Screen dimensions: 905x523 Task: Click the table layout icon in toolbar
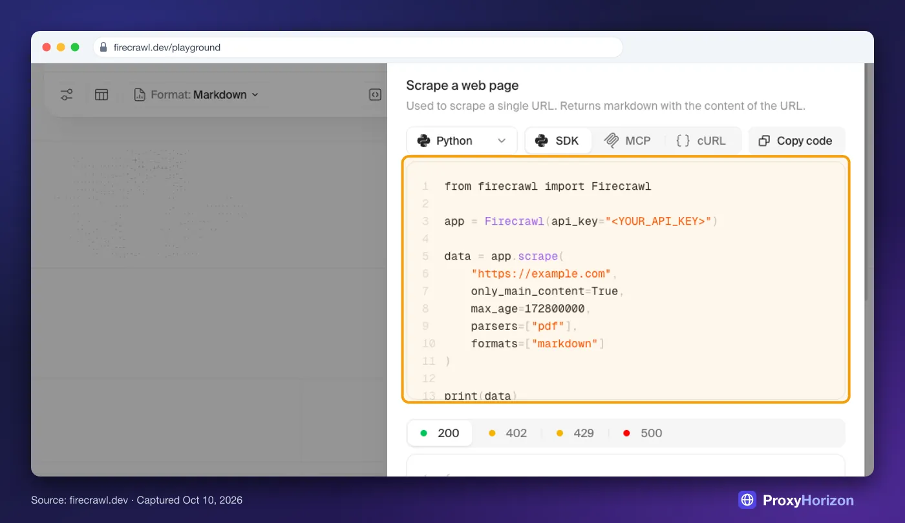click(x=101, y=95)
